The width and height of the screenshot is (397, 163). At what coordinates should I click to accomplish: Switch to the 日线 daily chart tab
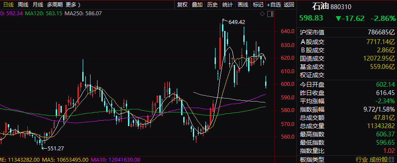[8, 4]
